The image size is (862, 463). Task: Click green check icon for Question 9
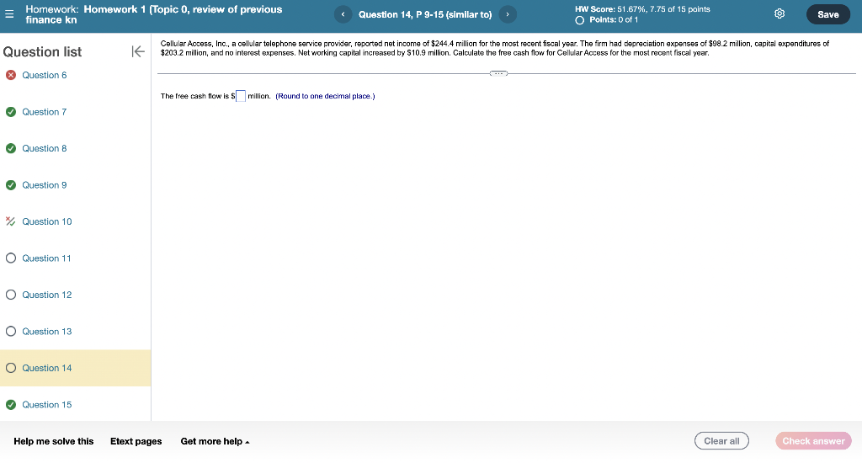pyautogui.click(x=11, y=185)
